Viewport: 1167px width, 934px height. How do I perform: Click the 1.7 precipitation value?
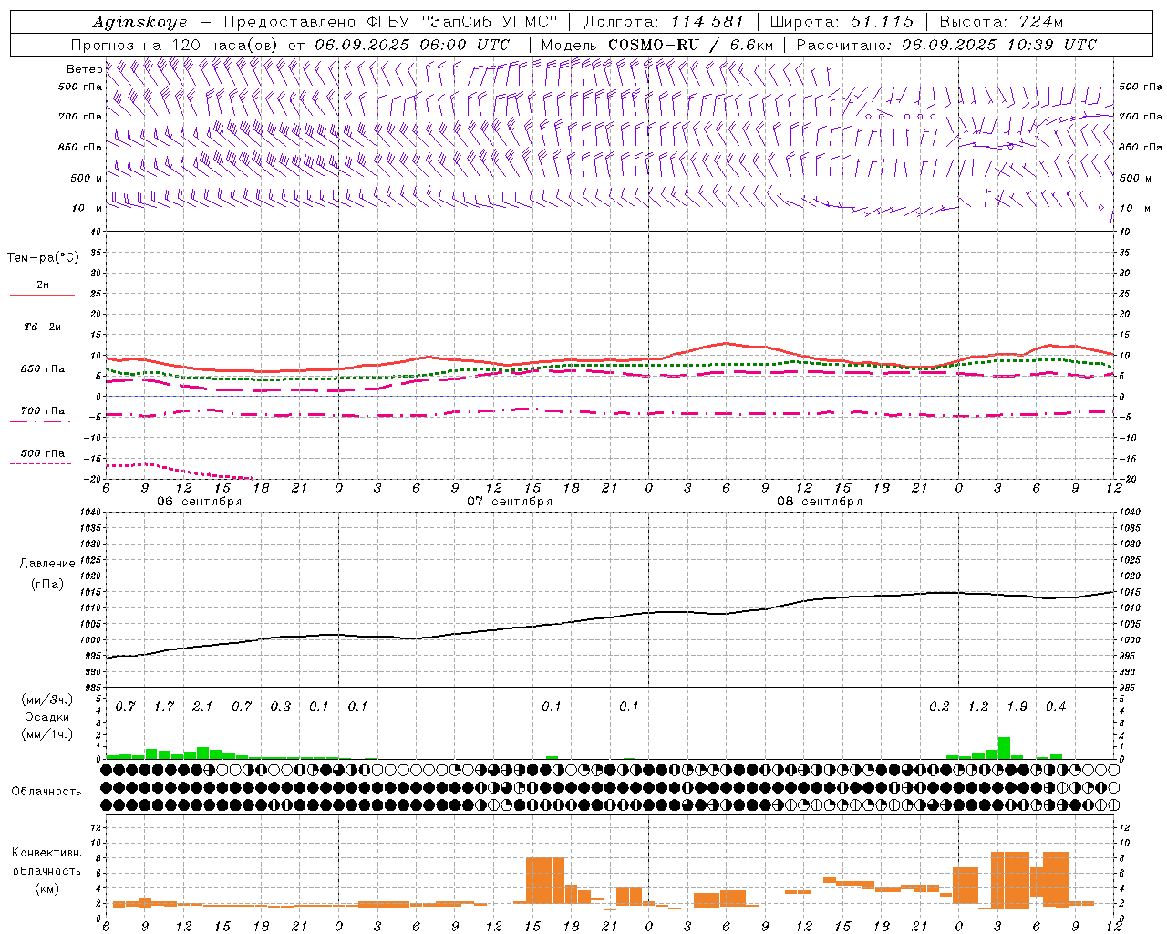pos(164,707)
